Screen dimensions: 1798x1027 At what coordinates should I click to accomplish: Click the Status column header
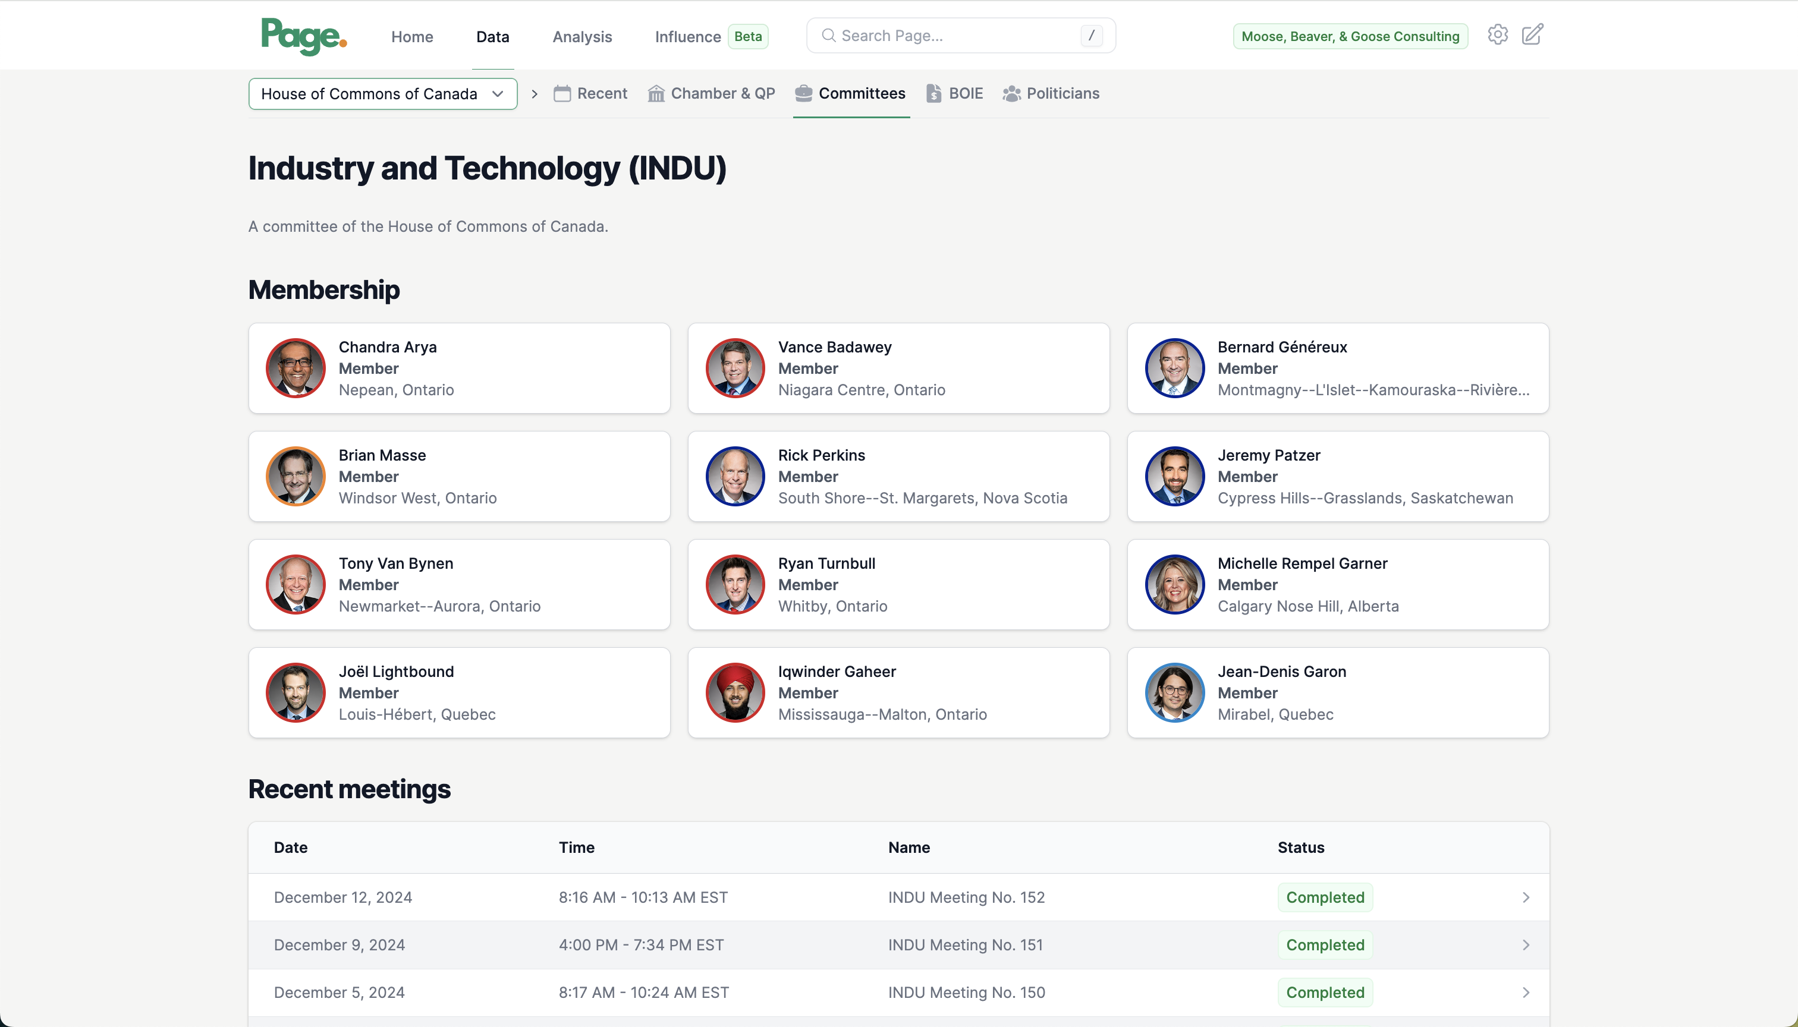[x=1300, y=847]
